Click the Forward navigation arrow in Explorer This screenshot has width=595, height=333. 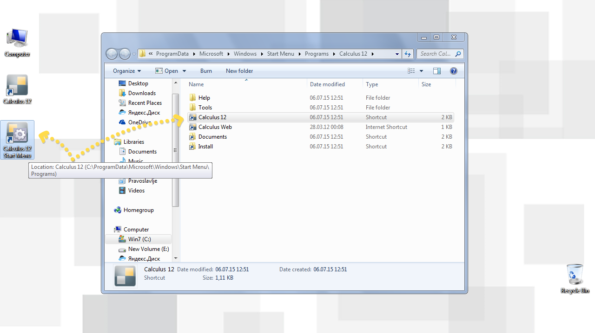(x=125, y=54)
